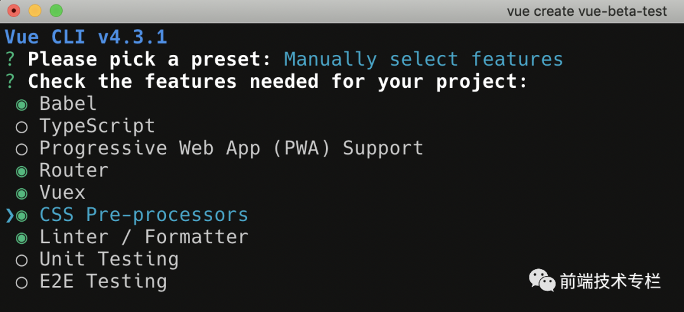Select the highlighted CSS Pre-processors text
This screenshot has height=312, width=684.
pos(144,215)
